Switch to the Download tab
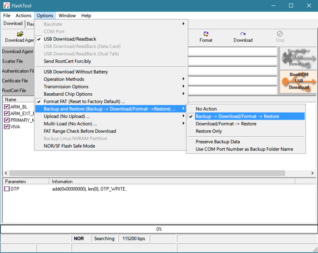Image resolution: width=318 pixels, height=253 pixels. click(13, 23)
